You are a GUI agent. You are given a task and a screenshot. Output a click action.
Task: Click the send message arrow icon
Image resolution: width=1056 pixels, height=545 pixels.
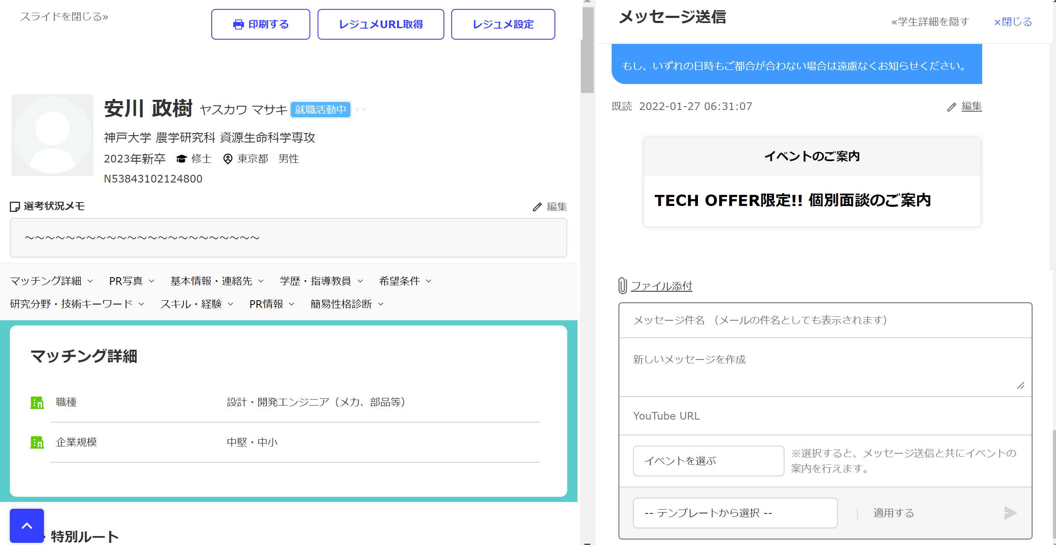[1010, 513]
